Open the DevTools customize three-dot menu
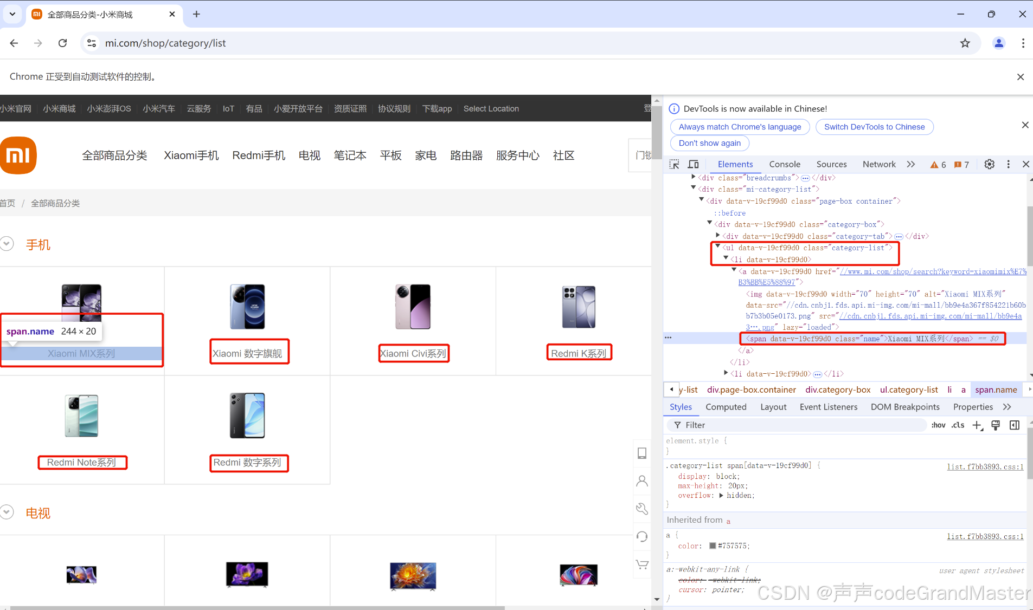Viewport: 1033px width, 610px height. coord(1009,164)
